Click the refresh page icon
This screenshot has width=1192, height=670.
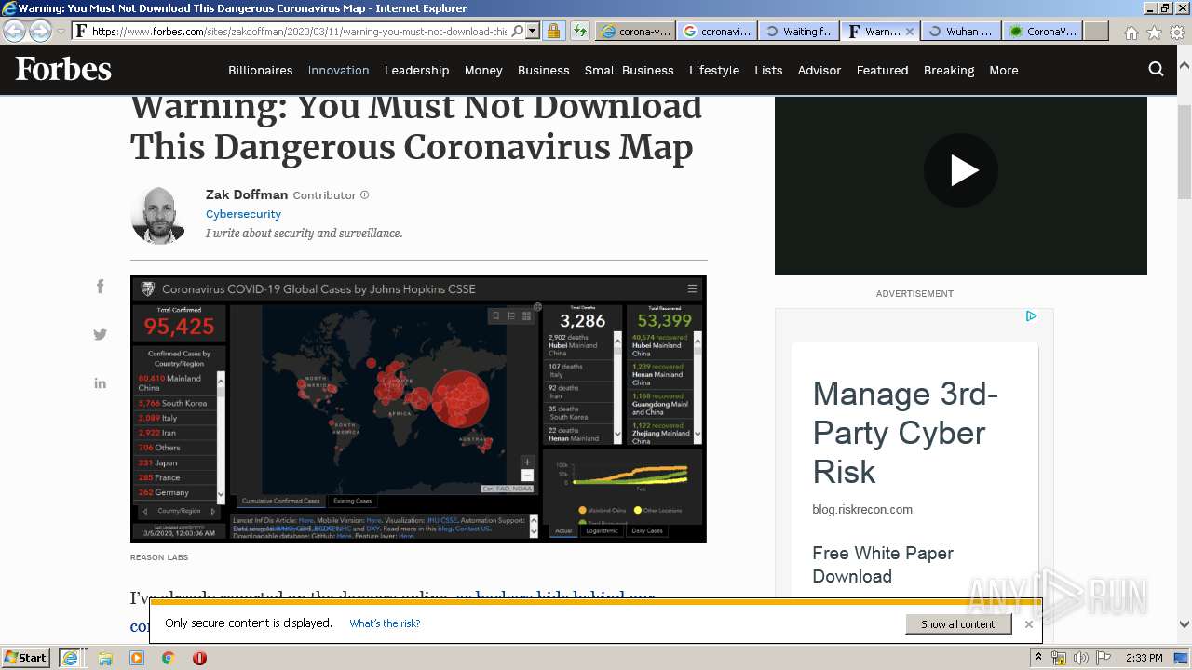point(580,31)
